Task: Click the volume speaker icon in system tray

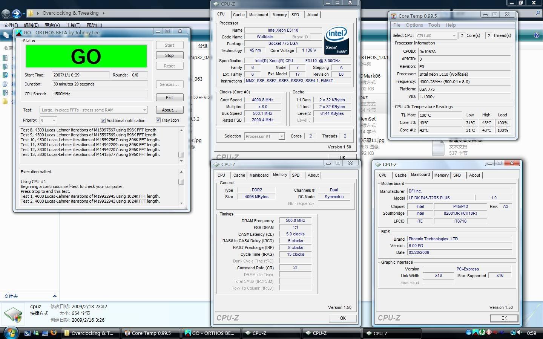Action: (x=520, y=333)
